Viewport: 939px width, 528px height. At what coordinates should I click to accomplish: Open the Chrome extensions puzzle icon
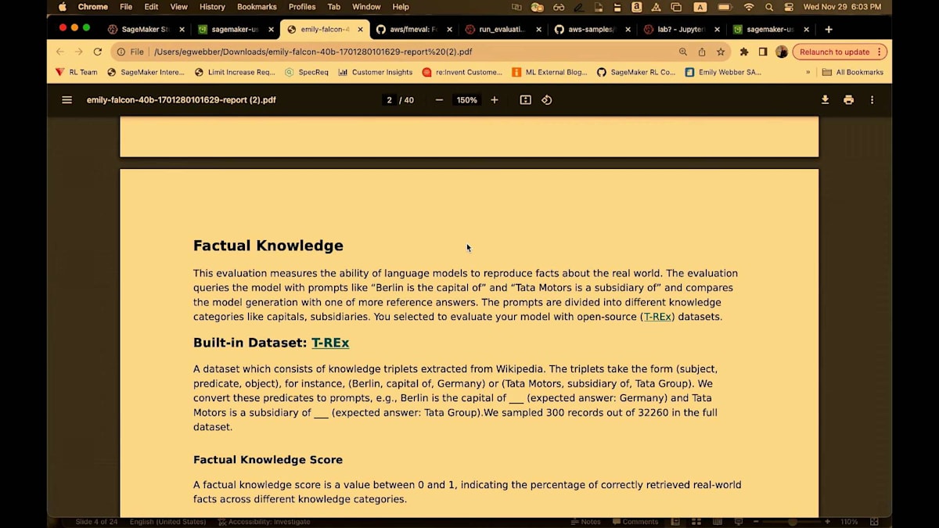pyautogui.click(x=744, y=52)
